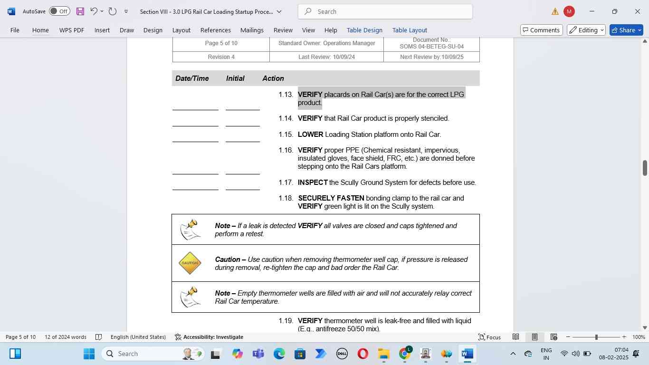Screen dimensions: 649x365
Task: Click the scroll down arrow of vertical scrollbar
Action: (x=645, y=327)
